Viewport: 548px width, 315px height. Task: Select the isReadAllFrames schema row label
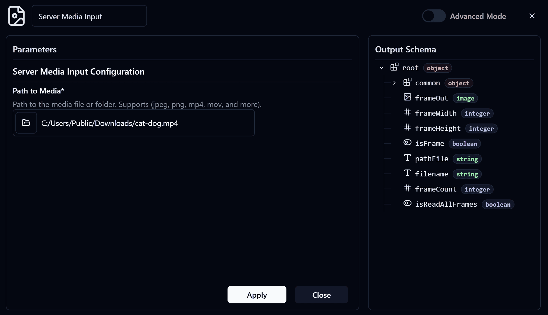click(x=446, y=204)
